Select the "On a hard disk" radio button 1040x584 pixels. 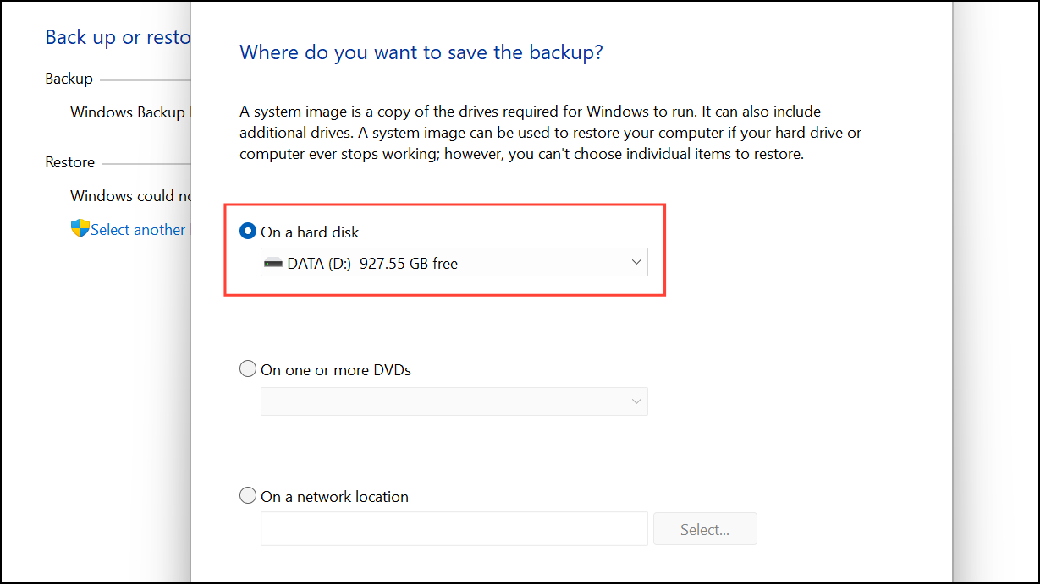247,231
